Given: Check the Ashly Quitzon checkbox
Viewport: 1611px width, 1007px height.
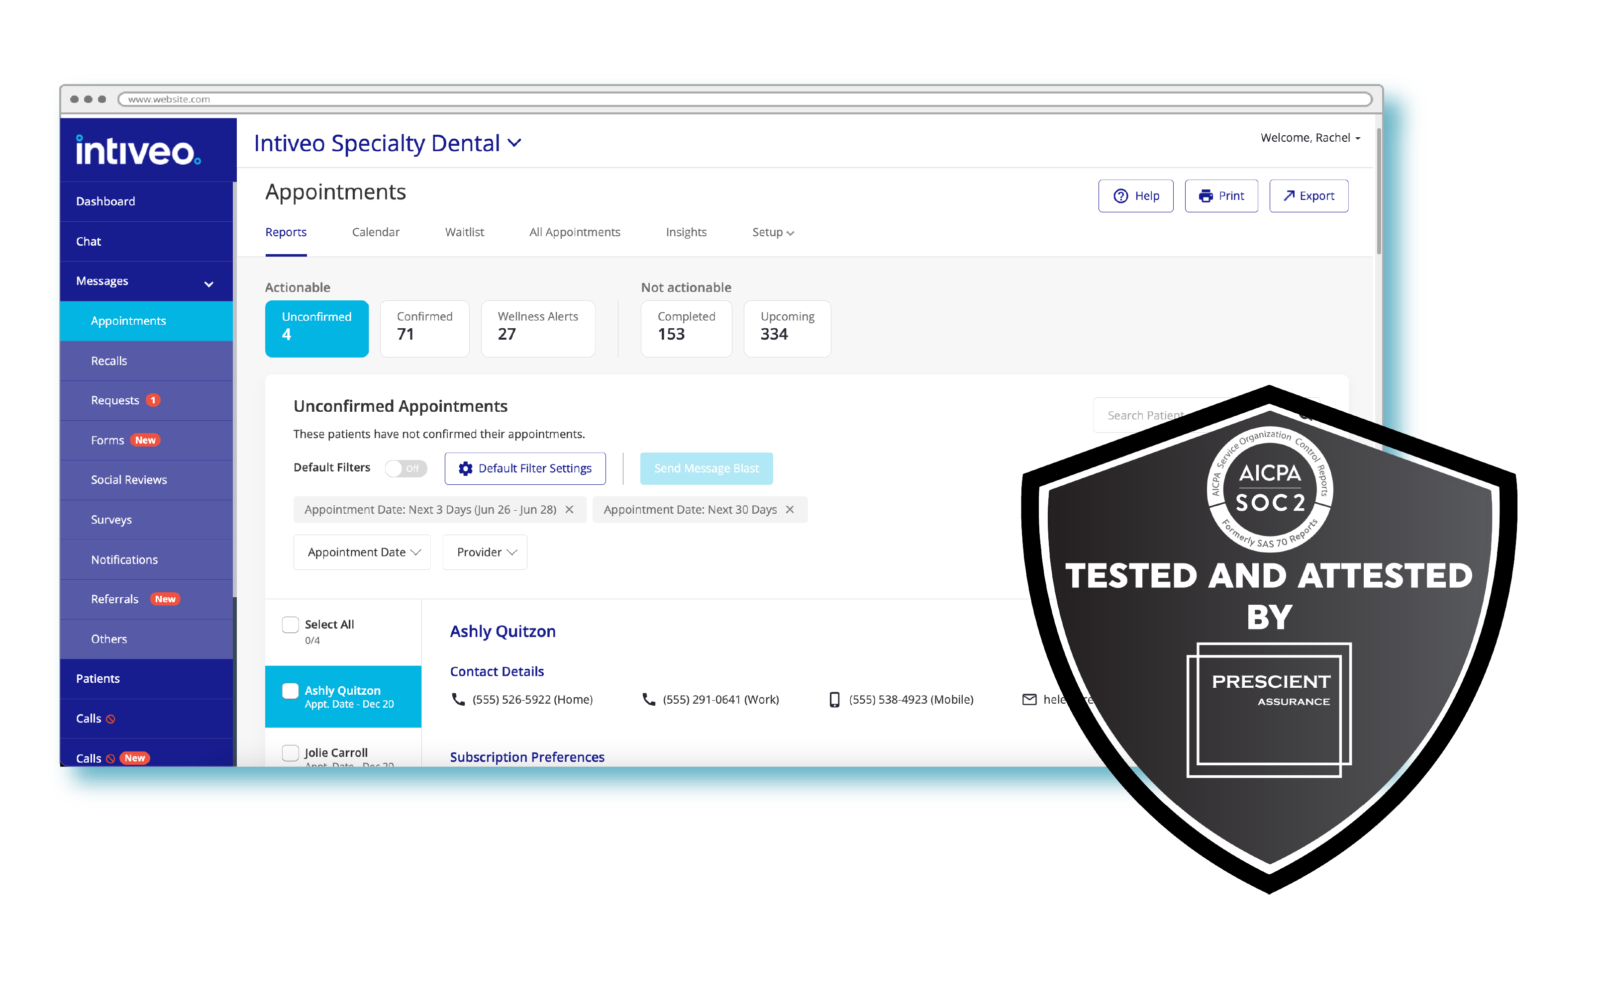Looking at the screenshot, I should coord(291,691).
